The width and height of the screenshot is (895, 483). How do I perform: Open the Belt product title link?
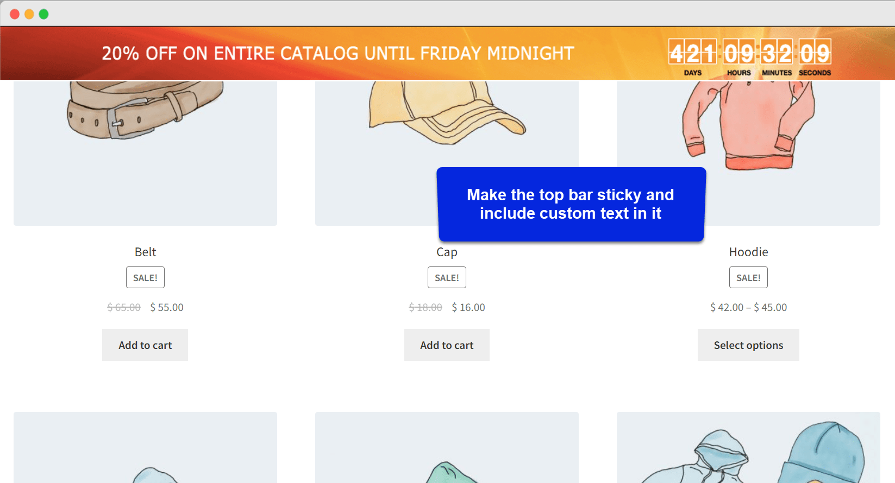[x=145, y=252]
